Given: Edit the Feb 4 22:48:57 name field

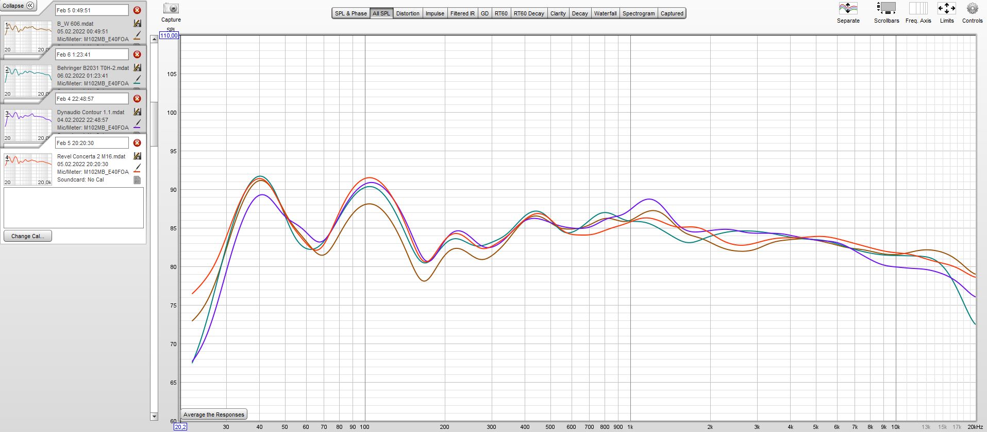Looking at the screenshot, I should (92, 99).
